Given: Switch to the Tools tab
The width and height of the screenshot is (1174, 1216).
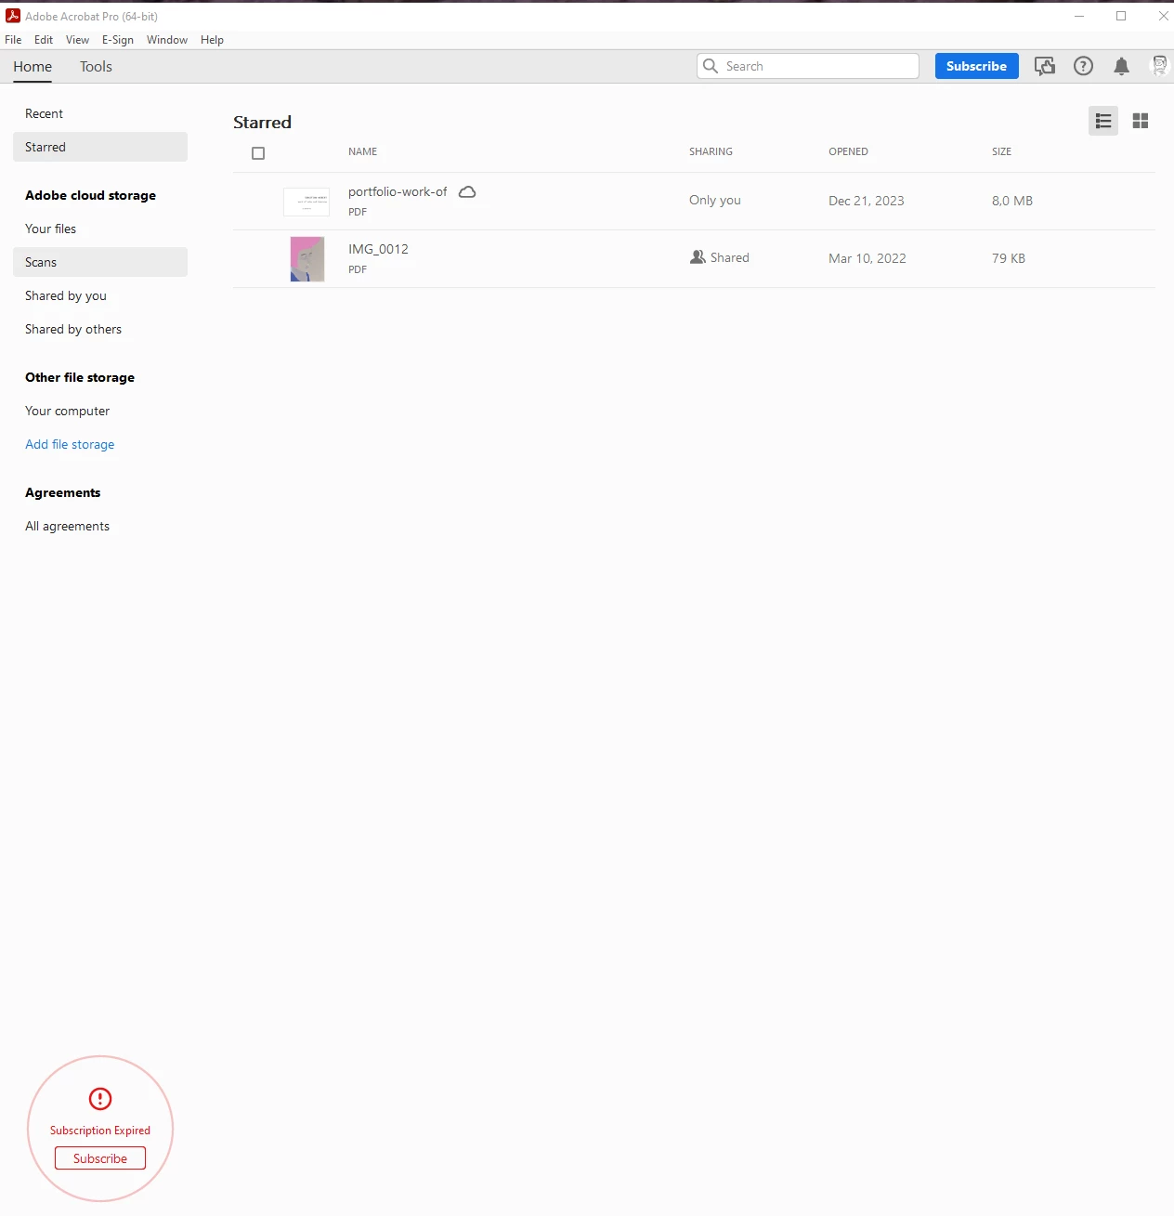Looking at the screenshot, I should coord(96,67).
